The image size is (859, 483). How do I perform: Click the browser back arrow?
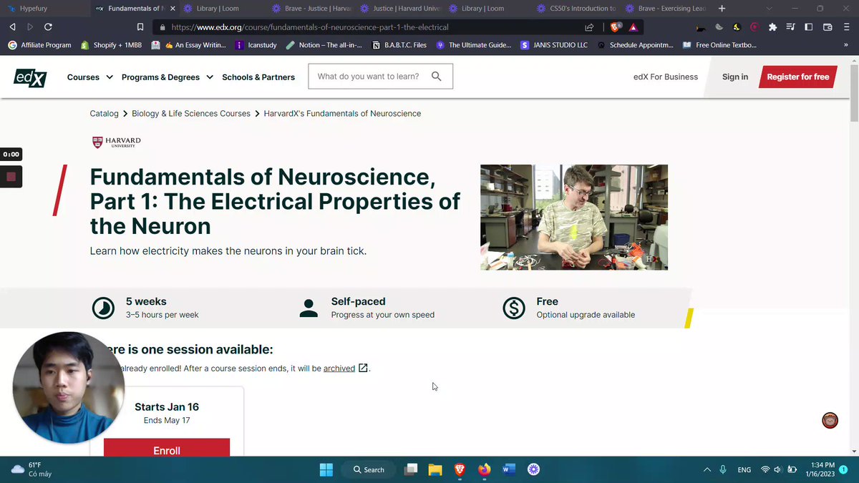(12, 27)
